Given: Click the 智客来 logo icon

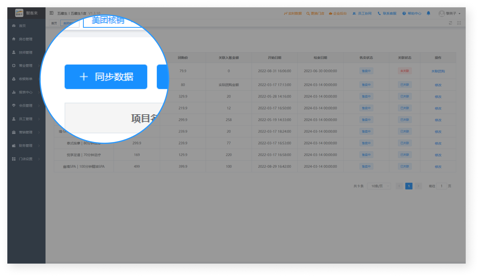Looking at the screenshot, I should coord(19,13).
